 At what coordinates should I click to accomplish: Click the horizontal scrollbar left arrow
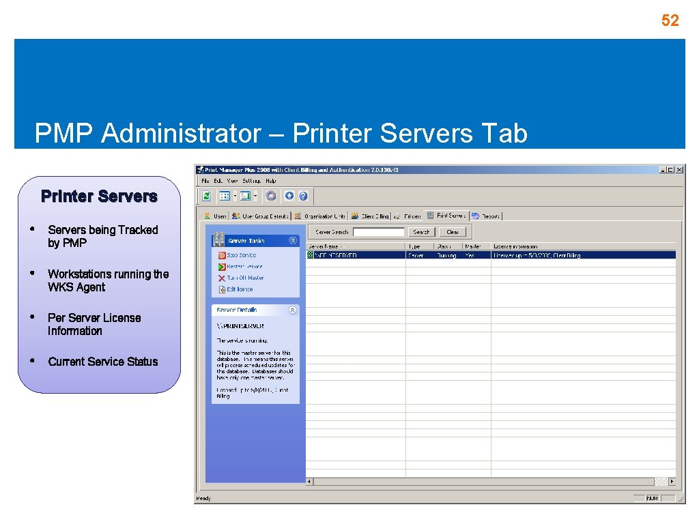click(x=309, y=482)
